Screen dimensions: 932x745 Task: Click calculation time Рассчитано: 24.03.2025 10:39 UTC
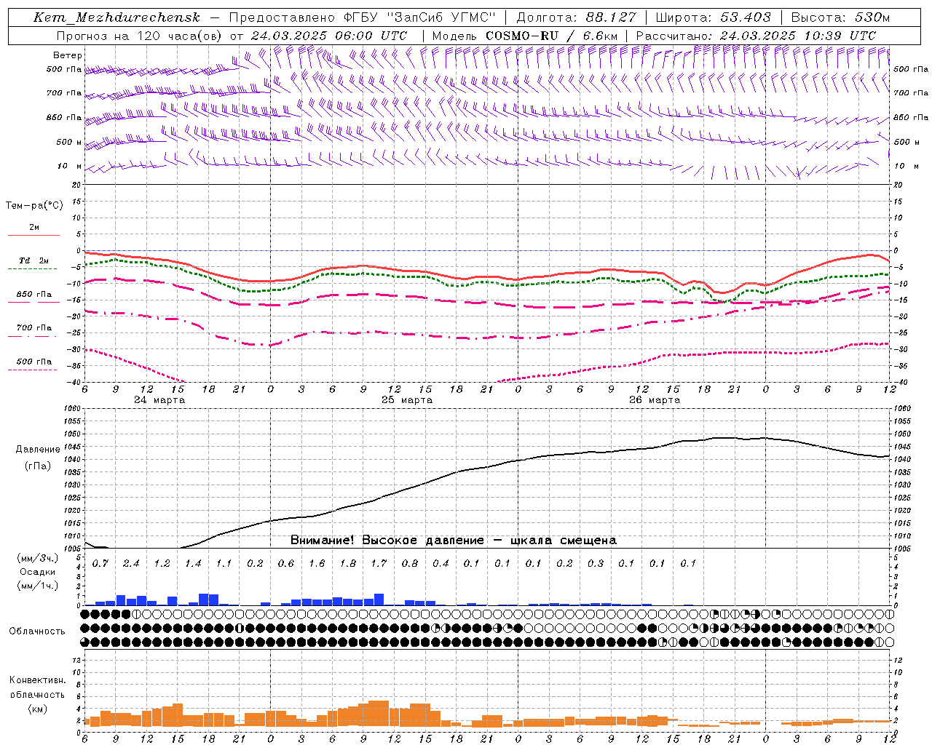click(756, 36)
